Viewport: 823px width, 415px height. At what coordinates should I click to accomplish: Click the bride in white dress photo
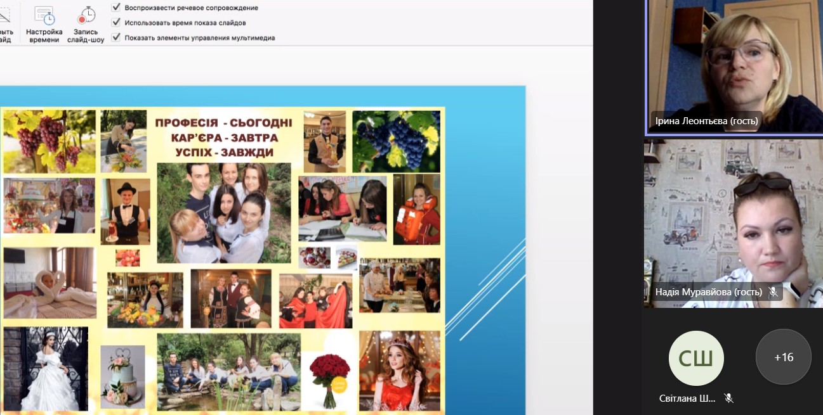[46, 368]
